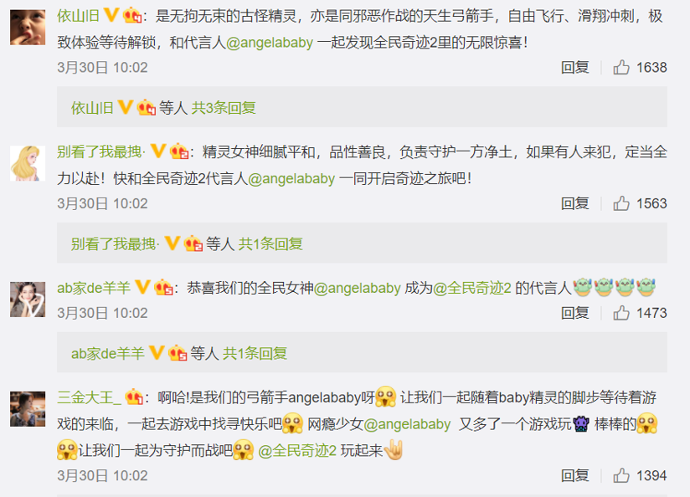This screenshot has height=497, width=690.
Task: Click the crown member badge after 三金大王_
Action: (x=133, y=397)
